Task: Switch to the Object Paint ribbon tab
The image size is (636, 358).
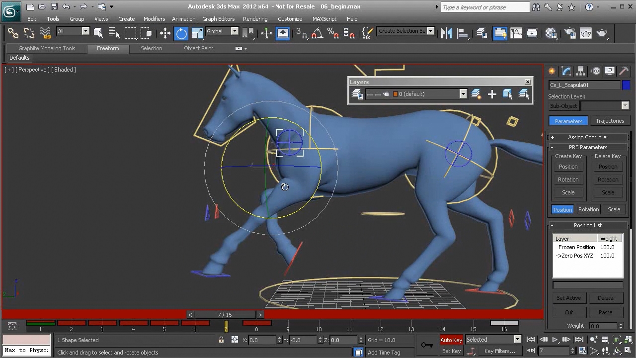Action: 198,48
